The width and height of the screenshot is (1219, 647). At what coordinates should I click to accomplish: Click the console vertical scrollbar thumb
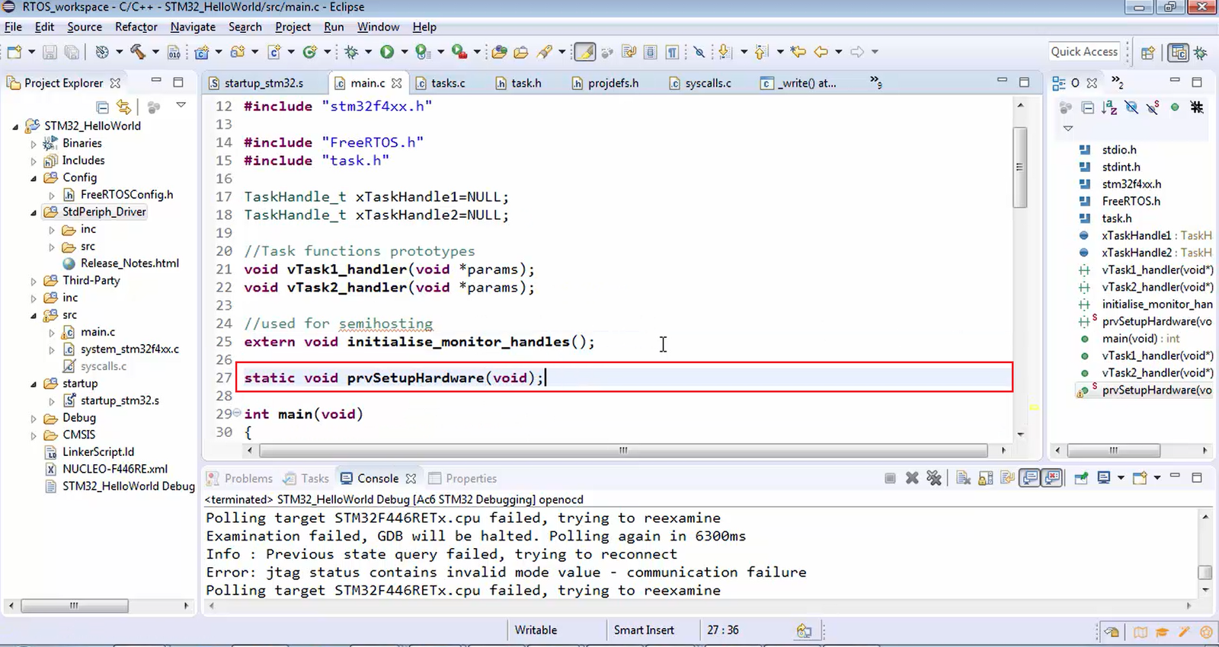coord(1205,572)
